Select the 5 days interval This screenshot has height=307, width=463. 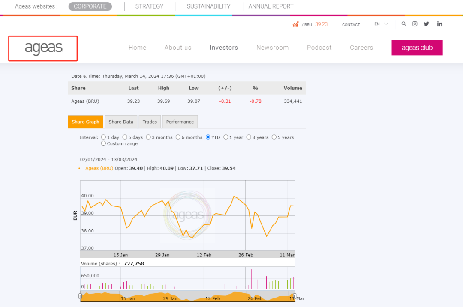click(125, 137)
